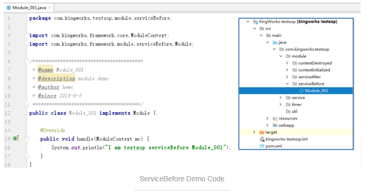Expand the resources folder chevron
The image size is (367, 193).
267,118
